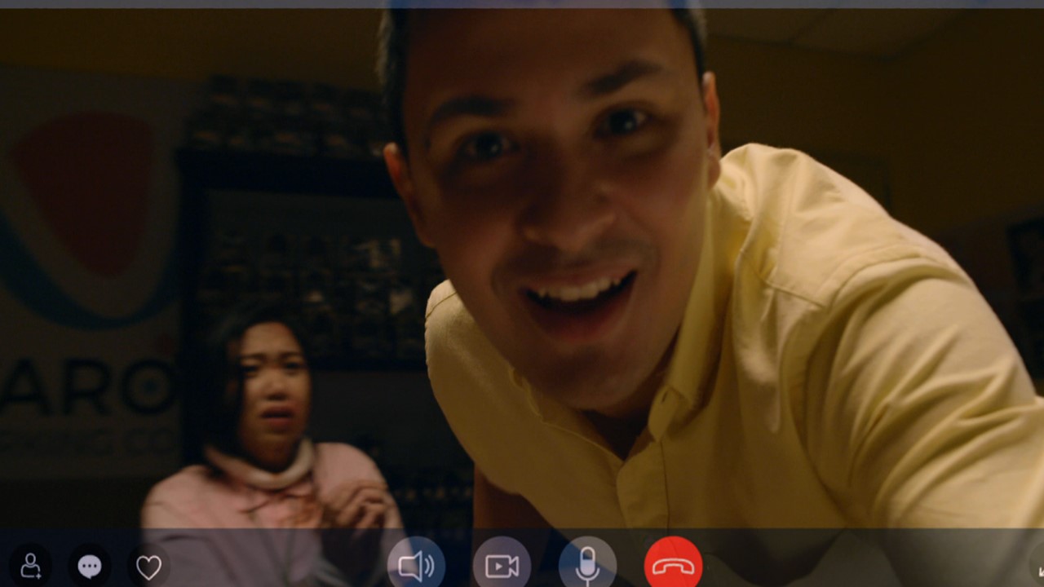Hang up using the red phone icon

click(x=673, y=566)
